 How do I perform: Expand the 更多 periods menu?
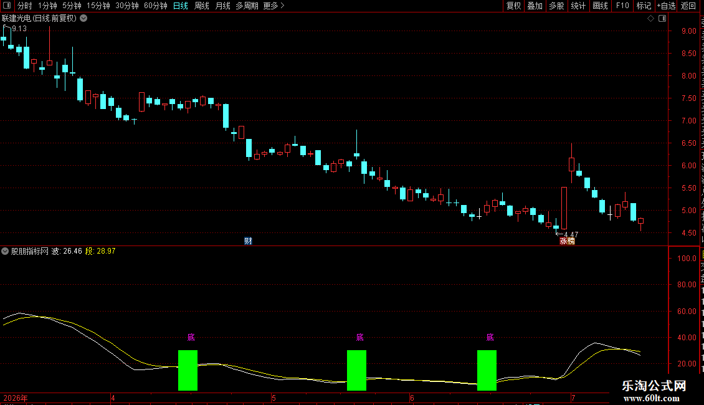point(274,6)
